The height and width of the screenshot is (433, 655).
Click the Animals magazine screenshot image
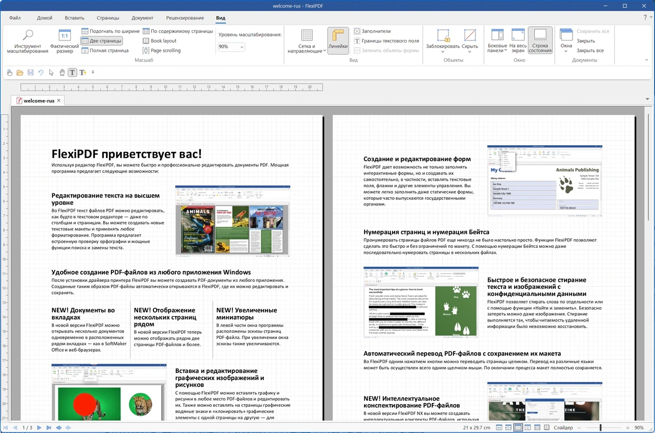pos(233,221)
